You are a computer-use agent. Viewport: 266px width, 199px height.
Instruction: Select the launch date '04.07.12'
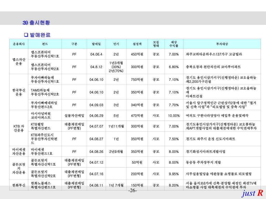click(x=96, y=162)
